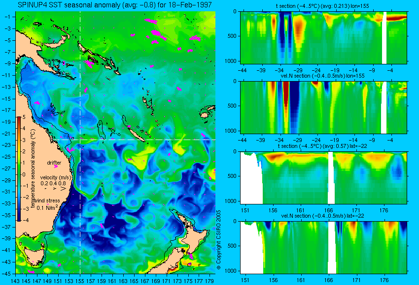Click the 176 tick under the lat=-22 velocity section

[384, 280]
